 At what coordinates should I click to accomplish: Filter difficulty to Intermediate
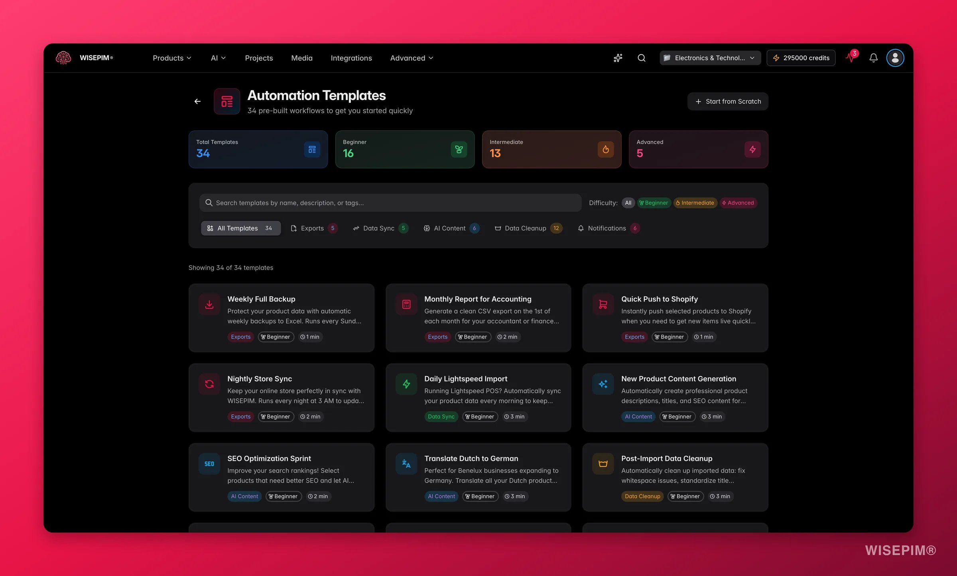coord(695,203)
